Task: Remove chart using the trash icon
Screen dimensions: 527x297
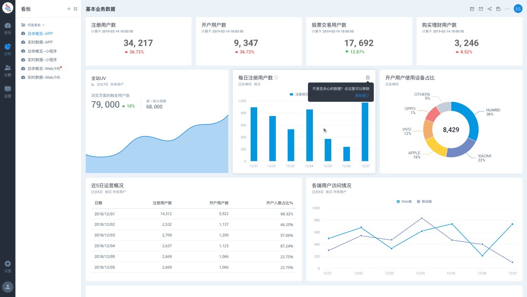Action: pos(367,78)
